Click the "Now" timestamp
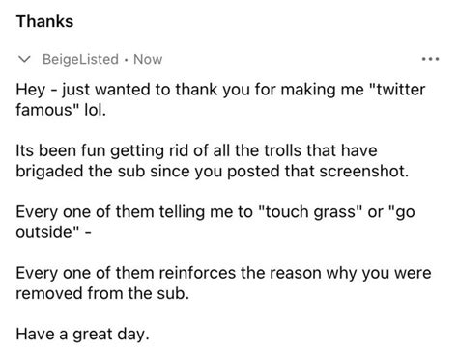Image resolution: width=458 pixels, height=349 pixels. point(148,59)
